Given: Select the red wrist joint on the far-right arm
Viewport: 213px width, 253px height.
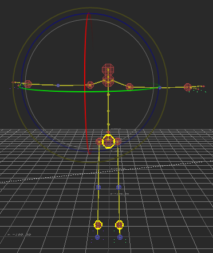Looking at the screenshot, I should coord(188,87).
